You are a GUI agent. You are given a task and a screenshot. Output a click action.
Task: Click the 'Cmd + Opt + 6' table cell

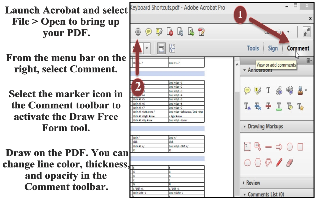(x=186, y=103)
